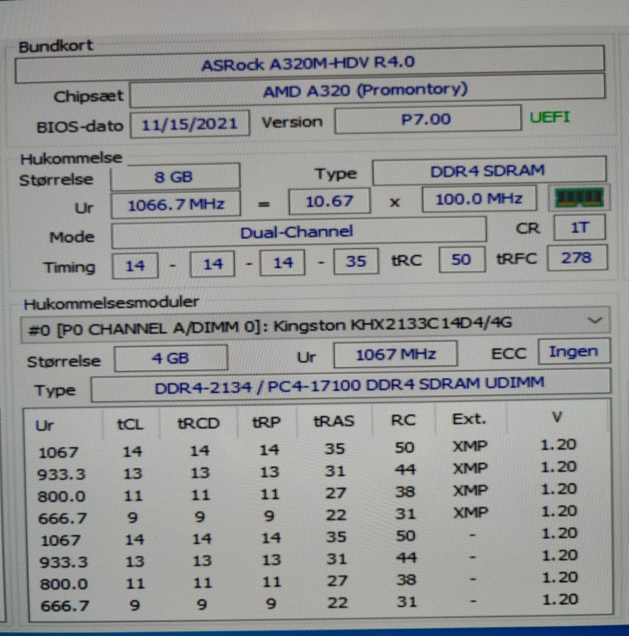The image size is (629, 636).
Task: Click the memory module icon beside 100.0 MHz
Action: [579, 199]
